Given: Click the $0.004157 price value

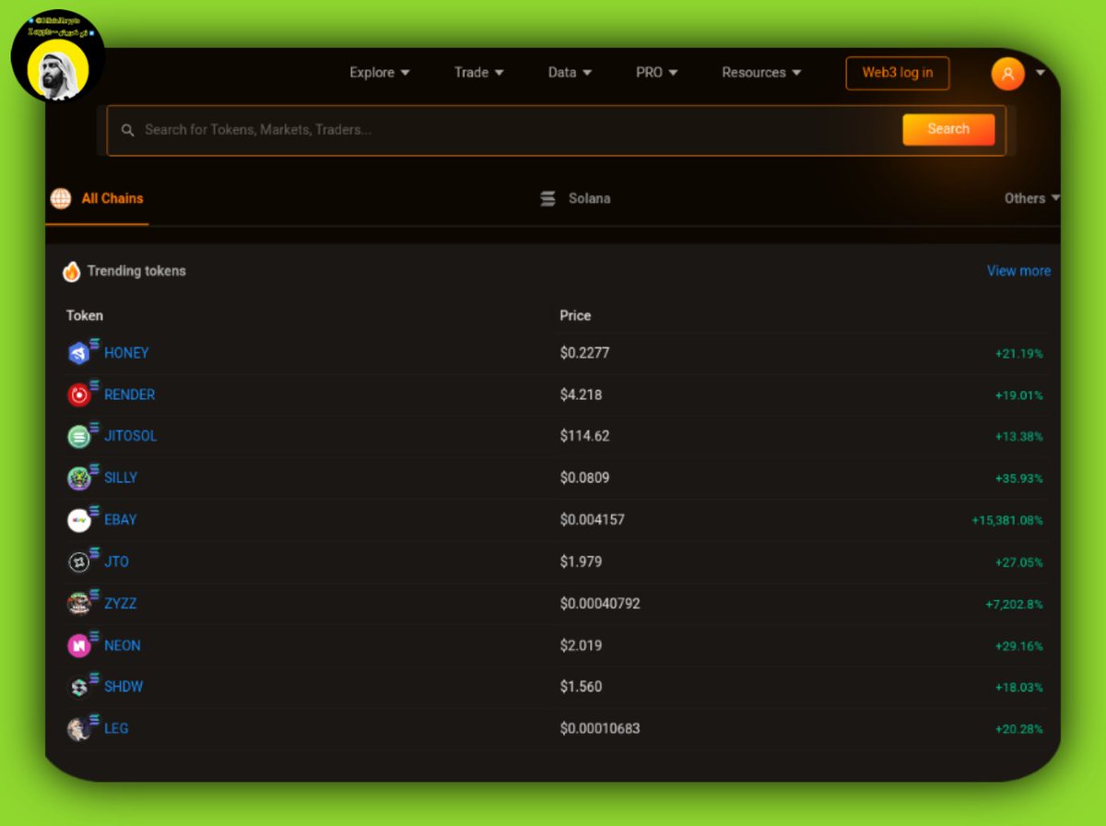Looking at the screenshot, I should pos(592,520).
